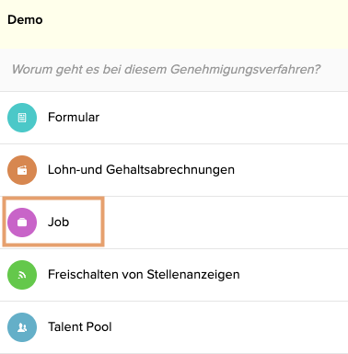Click empty space in Freischalten row

(295, 275)
